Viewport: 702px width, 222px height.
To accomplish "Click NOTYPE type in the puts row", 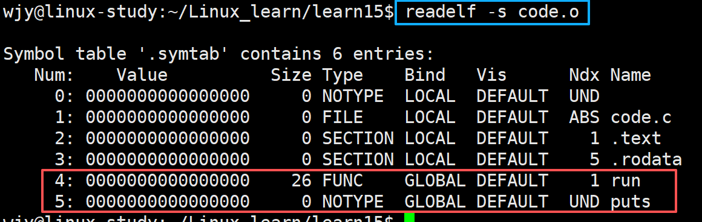I will tap(353, 202).
